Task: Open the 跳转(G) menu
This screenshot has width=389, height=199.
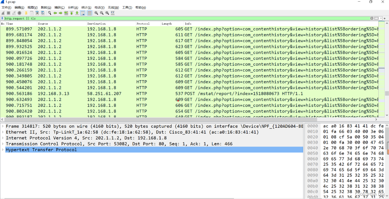Action: pyautogui.click(x=46, y=8)
